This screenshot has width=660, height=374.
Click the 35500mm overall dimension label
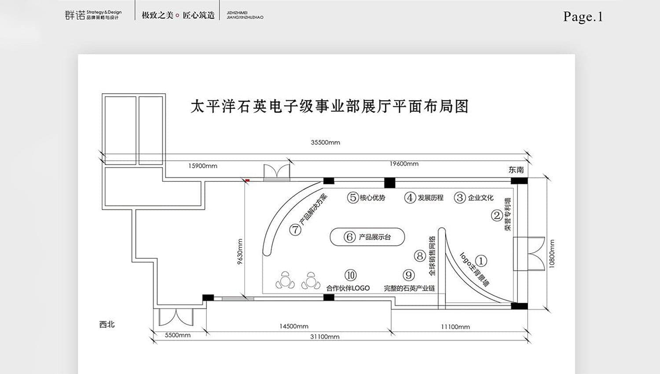tap(326, 142)
